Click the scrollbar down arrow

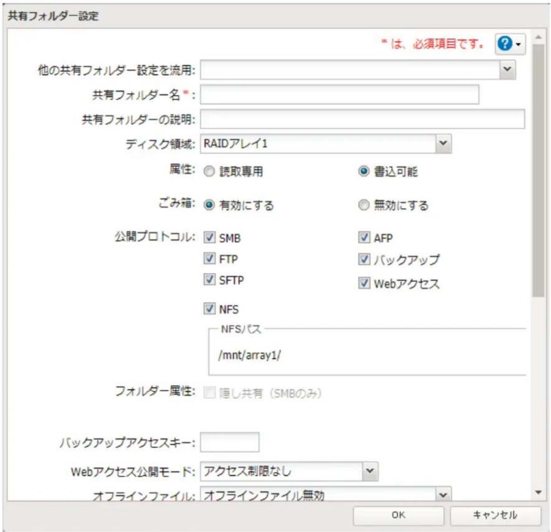click(538, 493)
